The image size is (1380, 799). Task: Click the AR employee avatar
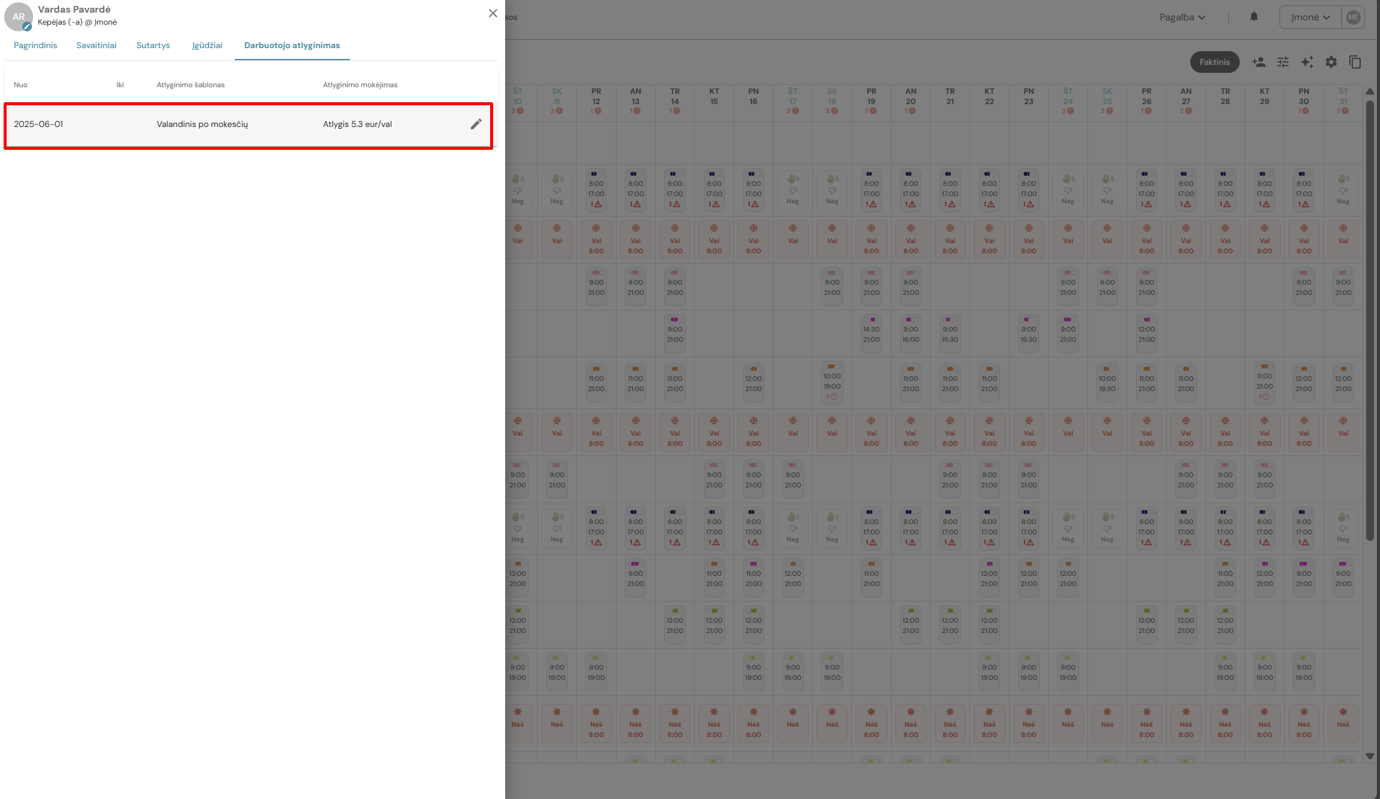click(19, 17)
